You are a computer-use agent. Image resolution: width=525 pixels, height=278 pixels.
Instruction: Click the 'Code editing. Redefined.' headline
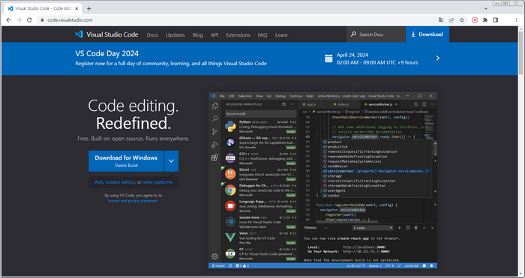[x=133, y=115]
